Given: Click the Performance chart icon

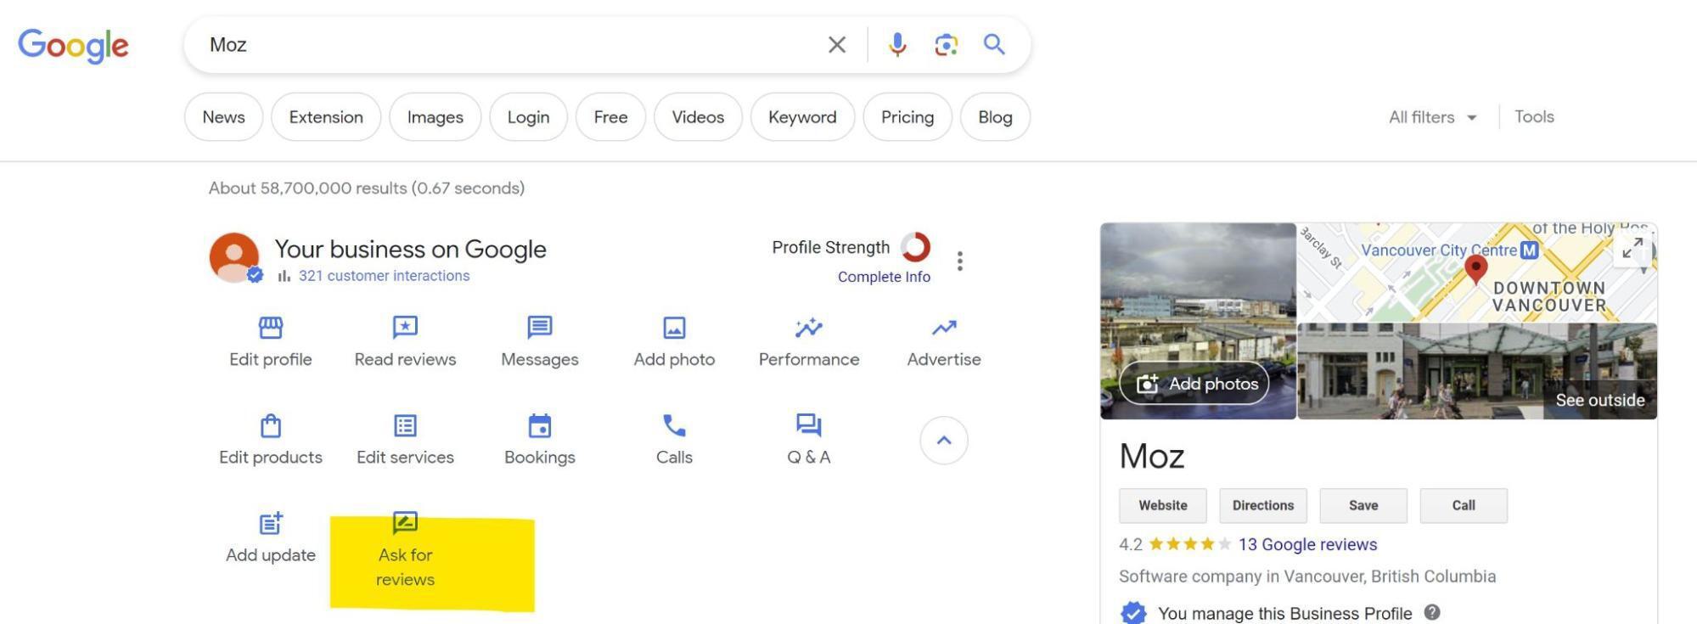Looking at the screenshot, I should click(x=808, y=328).
